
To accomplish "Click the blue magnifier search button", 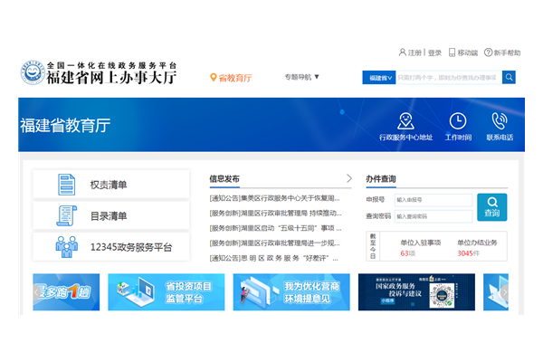I will (x=509, y=77).
